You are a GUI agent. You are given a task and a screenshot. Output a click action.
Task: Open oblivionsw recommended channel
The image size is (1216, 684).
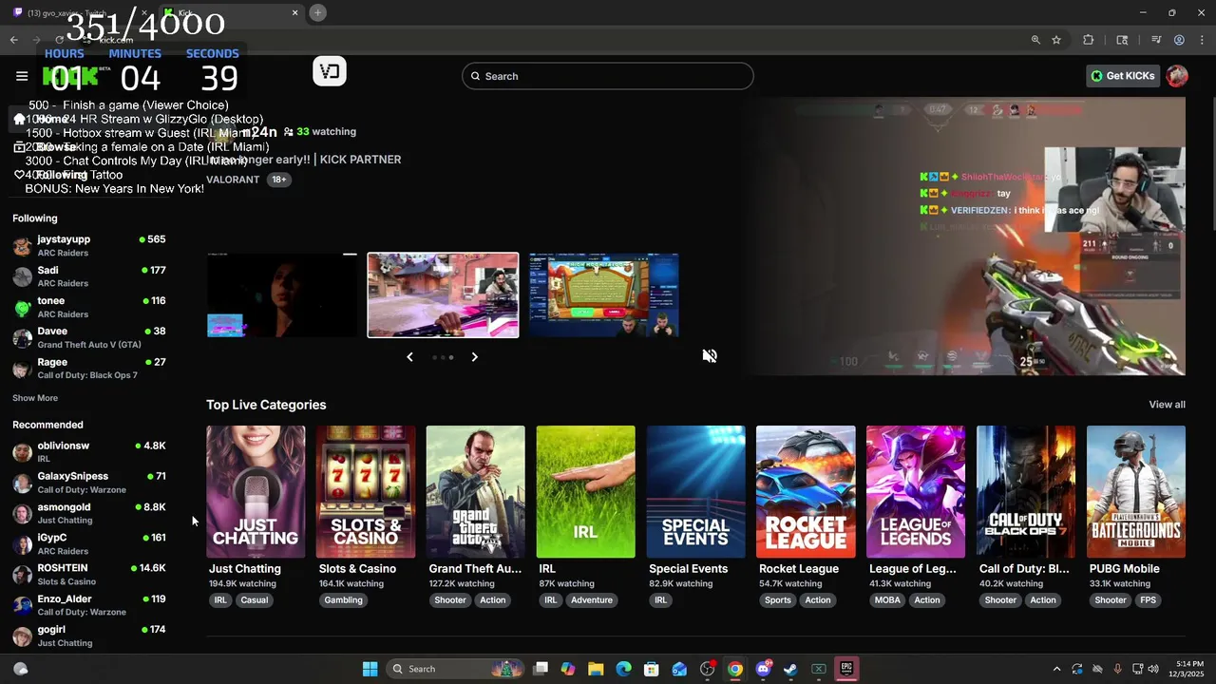click(89, 451)
